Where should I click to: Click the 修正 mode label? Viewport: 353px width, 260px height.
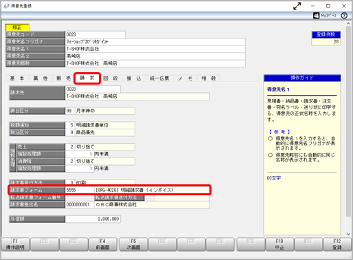pyautogui.click(x=17, y=28)
